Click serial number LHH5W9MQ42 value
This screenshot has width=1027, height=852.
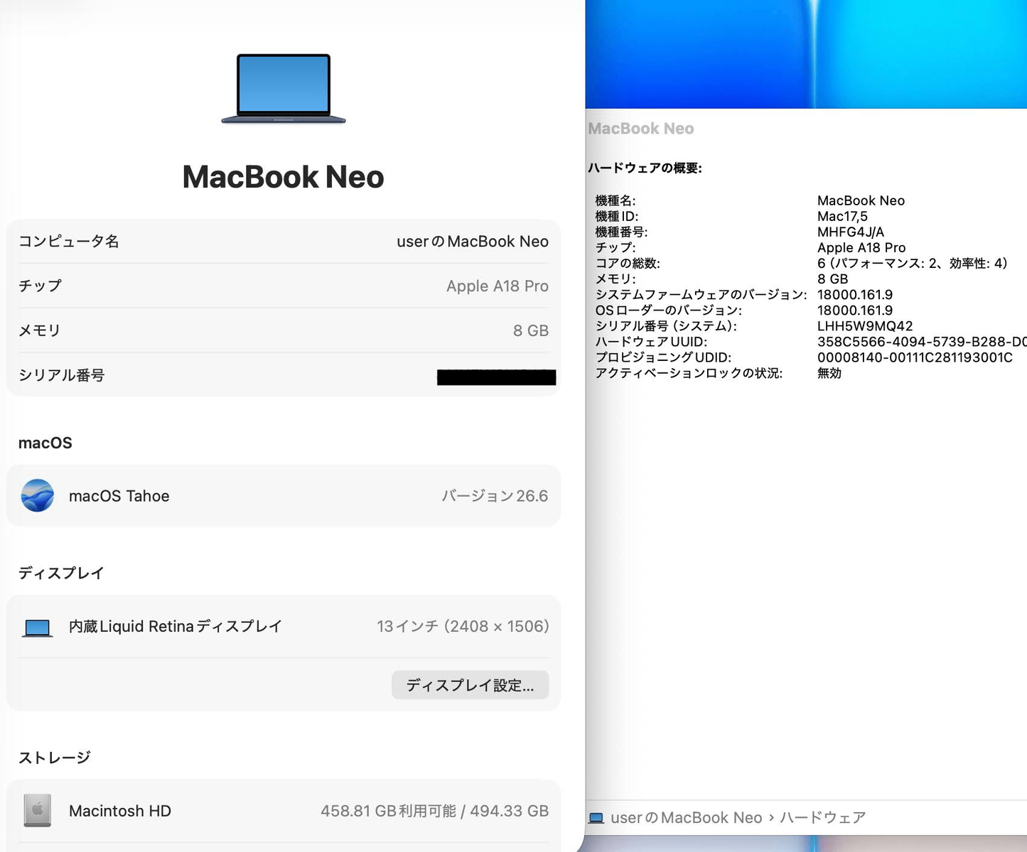click(x=865, y=326)
